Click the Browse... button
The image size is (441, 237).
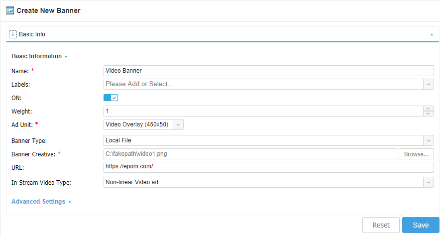click(416, 154)
